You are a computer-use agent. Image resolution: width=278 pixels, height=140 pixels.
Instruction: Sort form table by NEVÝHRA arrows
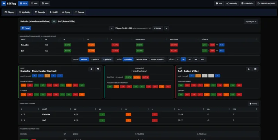198,40
